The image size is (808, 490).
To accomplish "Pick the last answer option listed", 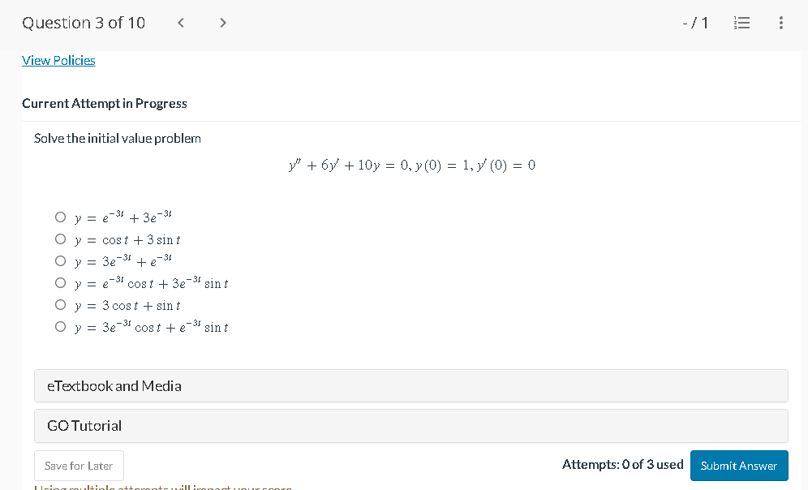I will coord(60,327).
